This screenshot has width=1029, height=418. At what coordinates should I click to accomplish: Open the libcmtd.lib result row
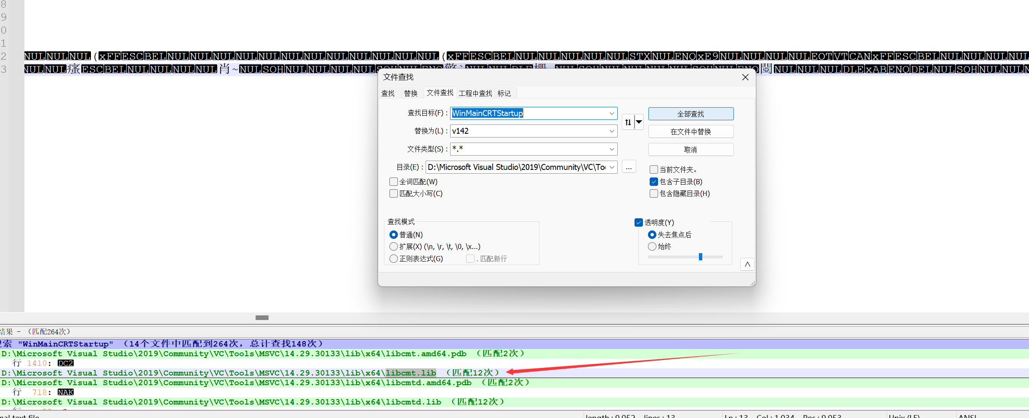514,402
